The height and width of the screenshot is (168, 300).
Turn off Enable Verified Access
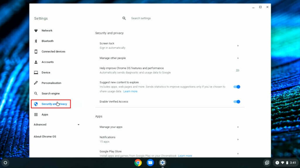[x=236, y=101]
